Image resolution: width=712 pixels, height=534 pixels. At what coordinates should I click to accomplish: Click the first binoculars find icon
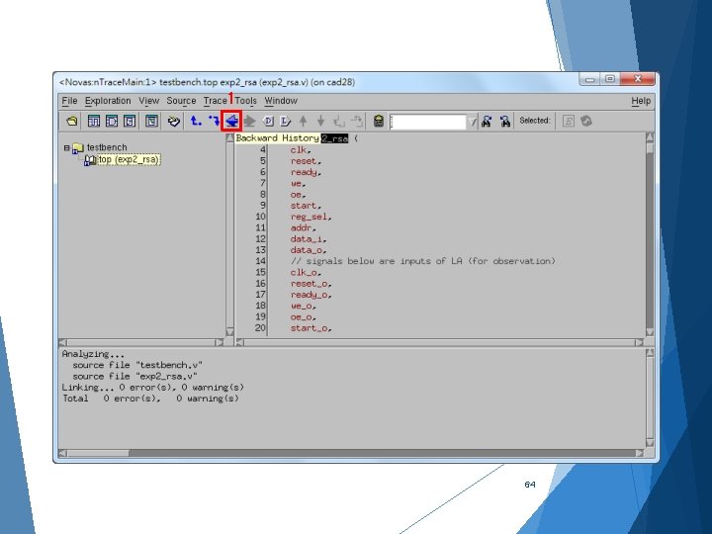point(487,122)
